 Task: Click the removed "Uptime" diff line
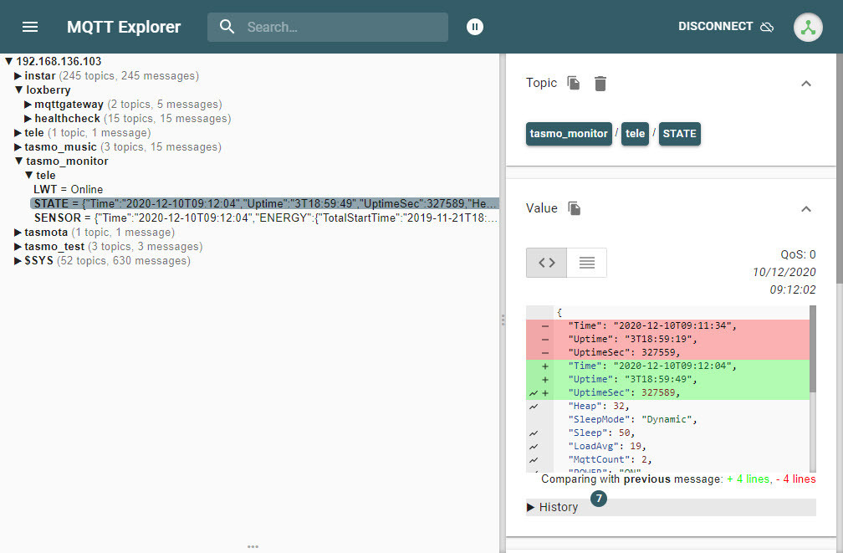click(667, 339)
